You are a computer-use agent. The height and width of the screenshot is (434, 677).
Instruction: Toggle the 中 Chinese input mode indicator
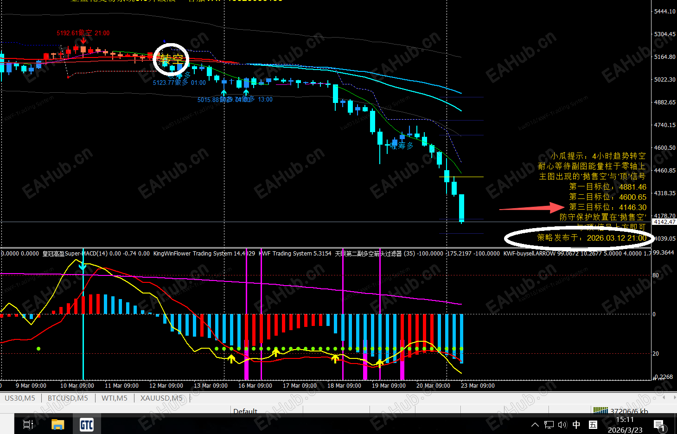pos(576,425)
